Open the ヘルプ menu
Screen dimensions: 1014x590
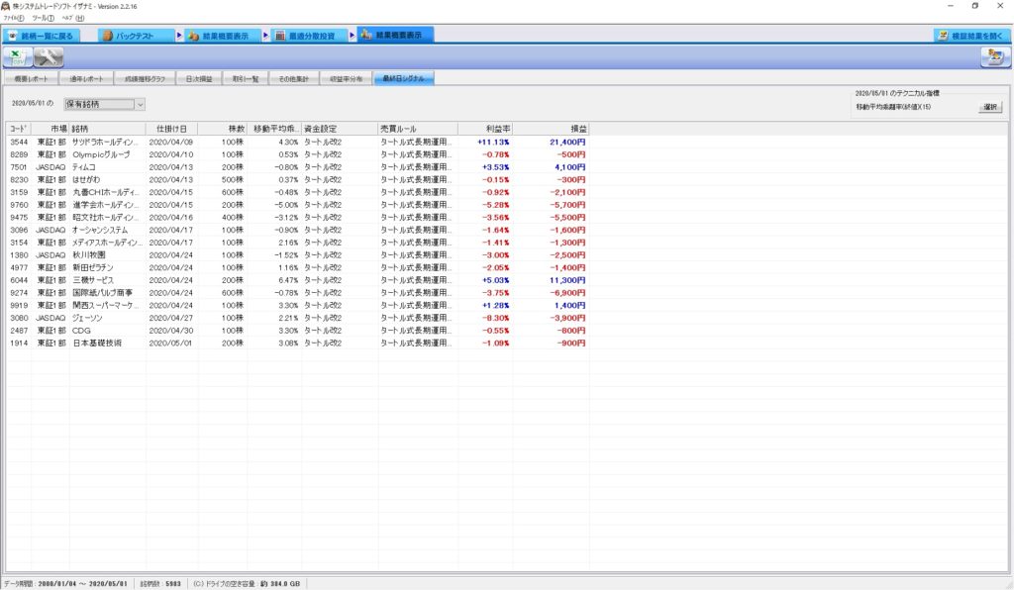click(x=72, y=18)
